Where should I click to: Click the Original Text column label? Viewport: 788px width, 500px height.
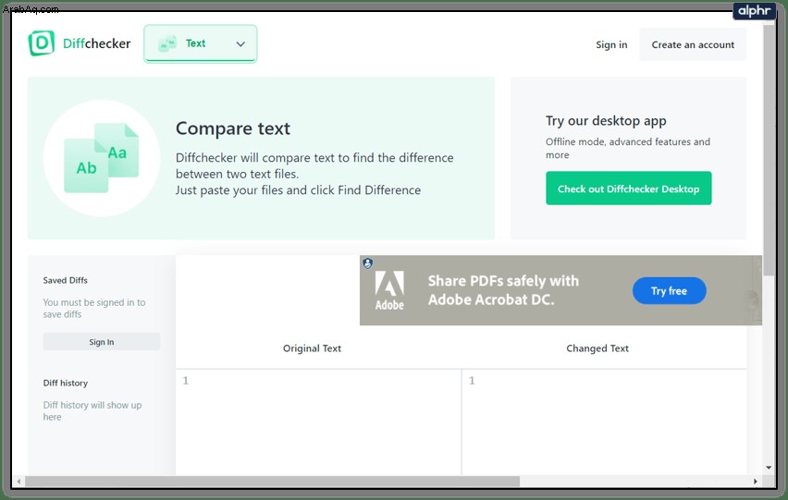[x=312, y=348]
